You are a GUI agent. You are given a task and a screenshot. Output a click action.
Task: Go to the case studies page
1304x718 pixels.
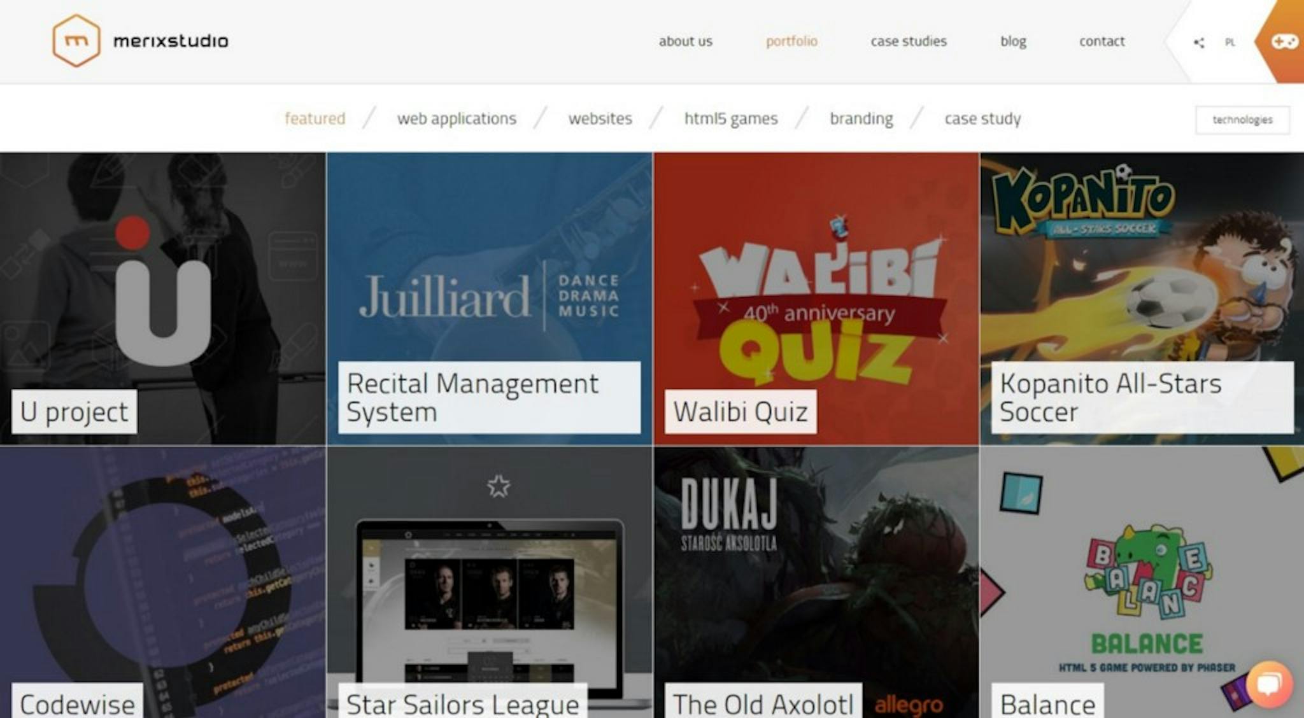click(x=909, y=41)
